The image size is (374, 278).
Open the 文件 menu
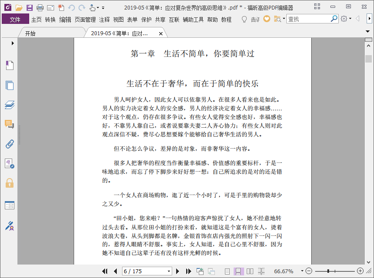click(x=15, y=19)
